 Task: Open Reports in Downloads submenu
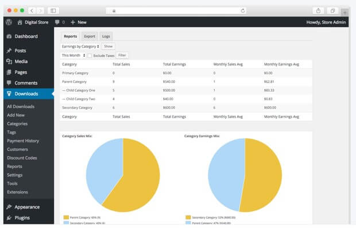click(14, 167)
